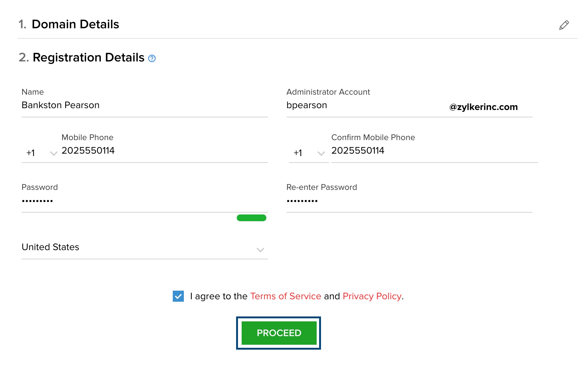Uncheck the Terms of Service agreement checkbox
Viewport: 586px width, 373px height.
coord(178,296)
